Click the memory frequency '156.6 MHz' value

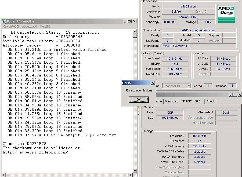point(200,136)
